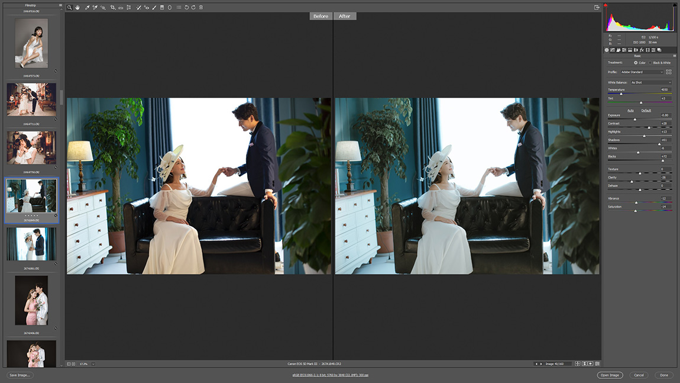The width and height of the screenshot is (680, 383).
Task: Select the Color treatment radio button
Action: (x=636, y=63)
